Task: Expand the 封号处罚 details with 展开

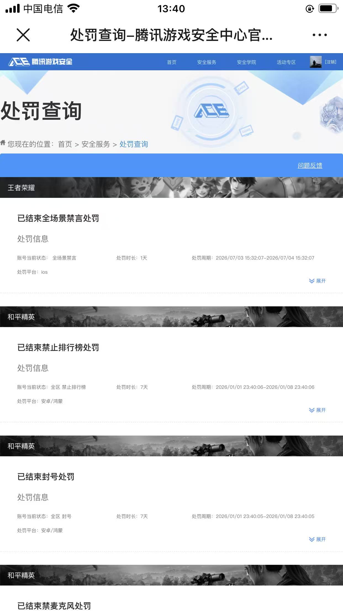Action: (317, 539)
